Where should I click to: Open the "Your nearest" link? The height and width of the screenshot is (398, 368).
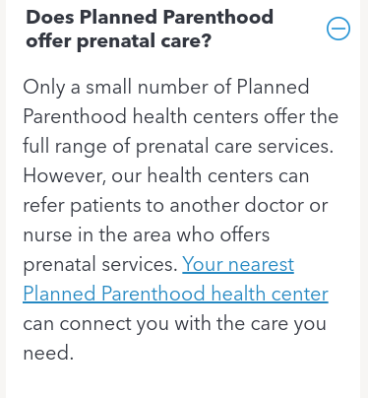point(238,264)
